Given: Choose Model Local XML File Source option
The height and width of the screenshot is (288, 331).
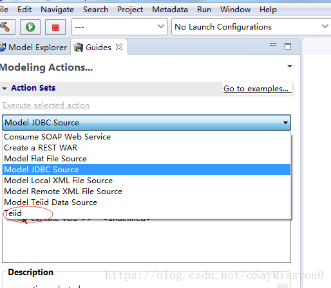Looking at the screenshot, I should tap(146, 181).
